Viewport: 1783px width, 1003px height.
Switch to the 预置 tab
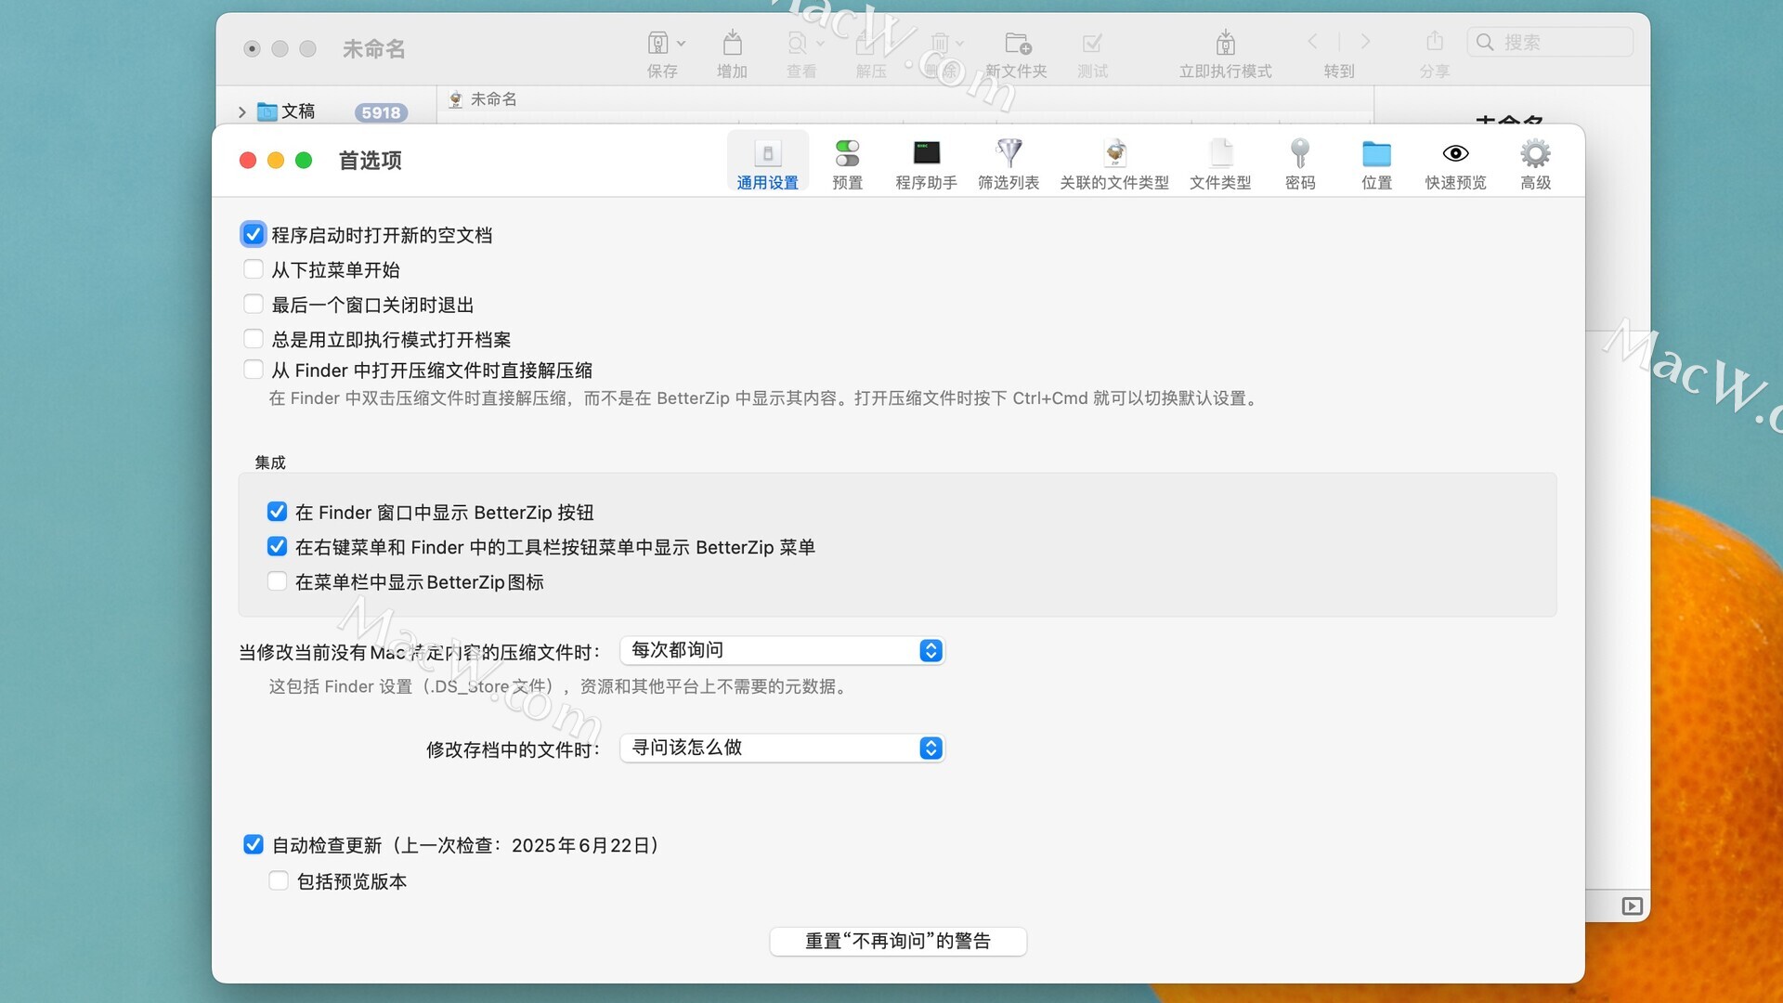click(847, 163)
